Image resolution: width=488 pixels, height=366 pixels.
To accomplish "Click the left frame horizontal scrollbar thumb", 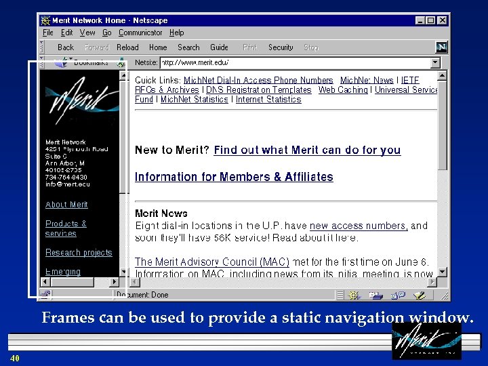I will pyautogui.click(x=73, y=282).
